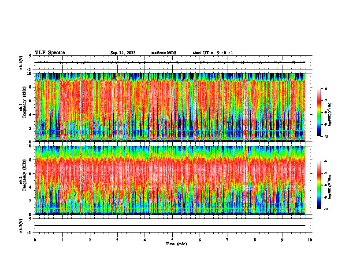Screen dimensions: 349x269
Task: Click the time axis tick label "7"
Action: [x=227, y=240]
